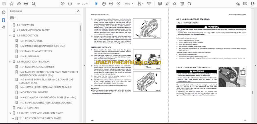Select 1.3.3 MAIN CHARACTERISTICS bookmark

36,51
